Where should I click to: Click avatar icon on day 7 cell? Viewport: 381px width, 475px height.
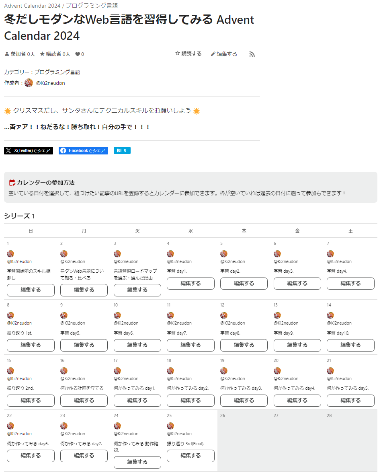330,253
